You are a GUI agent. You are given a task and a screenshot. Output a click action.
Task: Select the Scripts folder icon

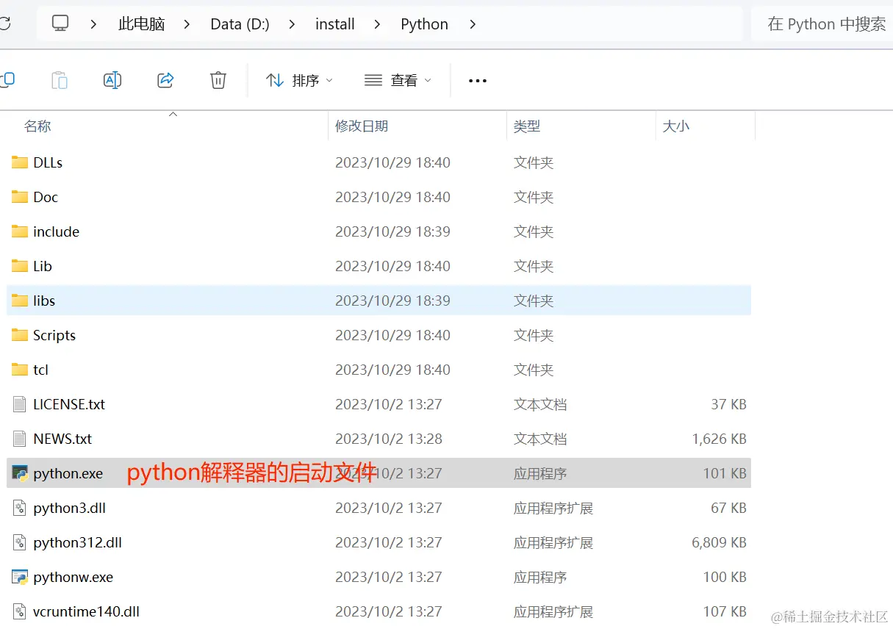tap(20, 335)
